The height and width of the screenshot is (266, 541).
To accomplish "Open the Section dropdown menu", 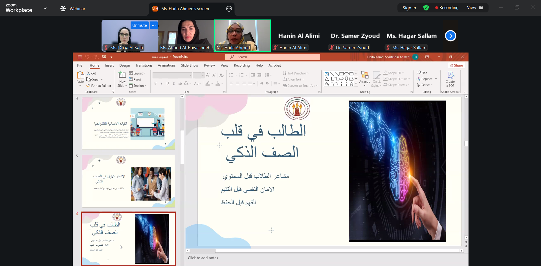I will point(138,86).
